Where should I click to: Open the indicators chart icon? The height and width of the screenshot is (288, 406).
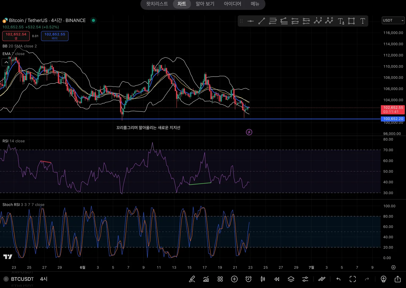pyautogui.click(x=206, y=279)
